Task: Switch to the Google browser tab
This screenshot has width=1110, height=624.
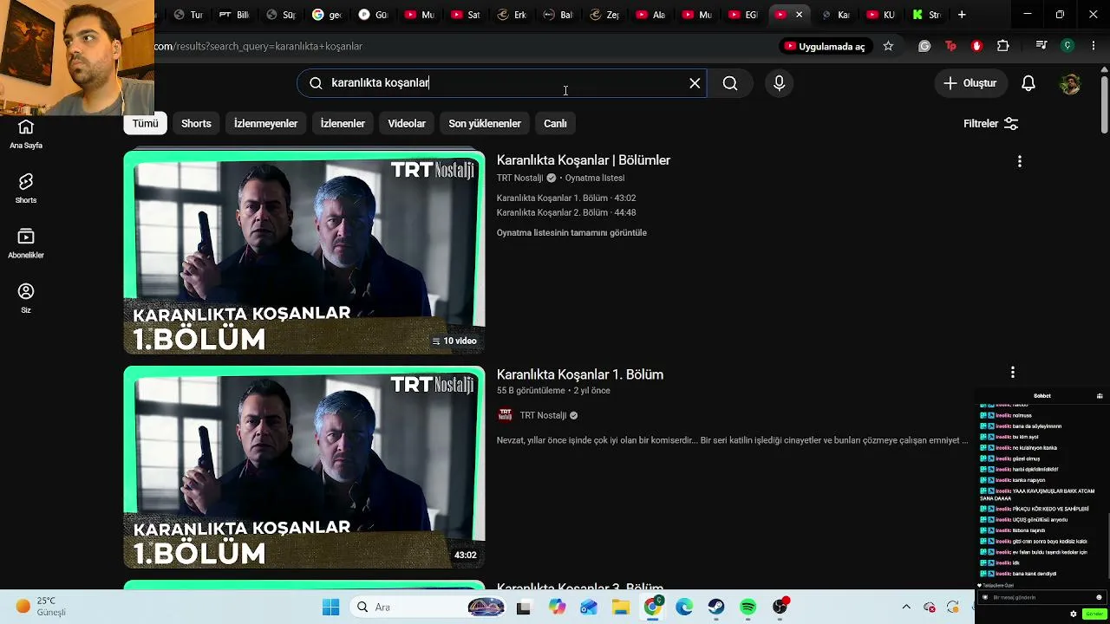Action: point(325,15)
